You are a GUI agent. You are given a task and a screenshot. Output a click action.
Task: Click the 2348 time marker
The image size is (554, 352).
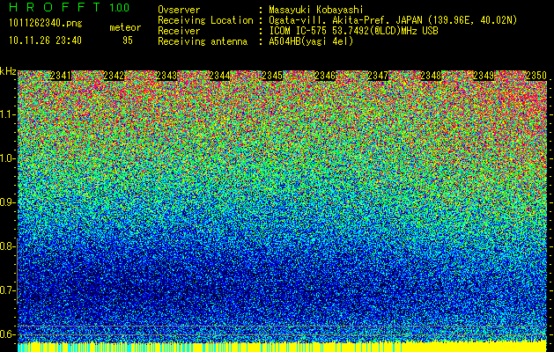[x=431, y=76]
